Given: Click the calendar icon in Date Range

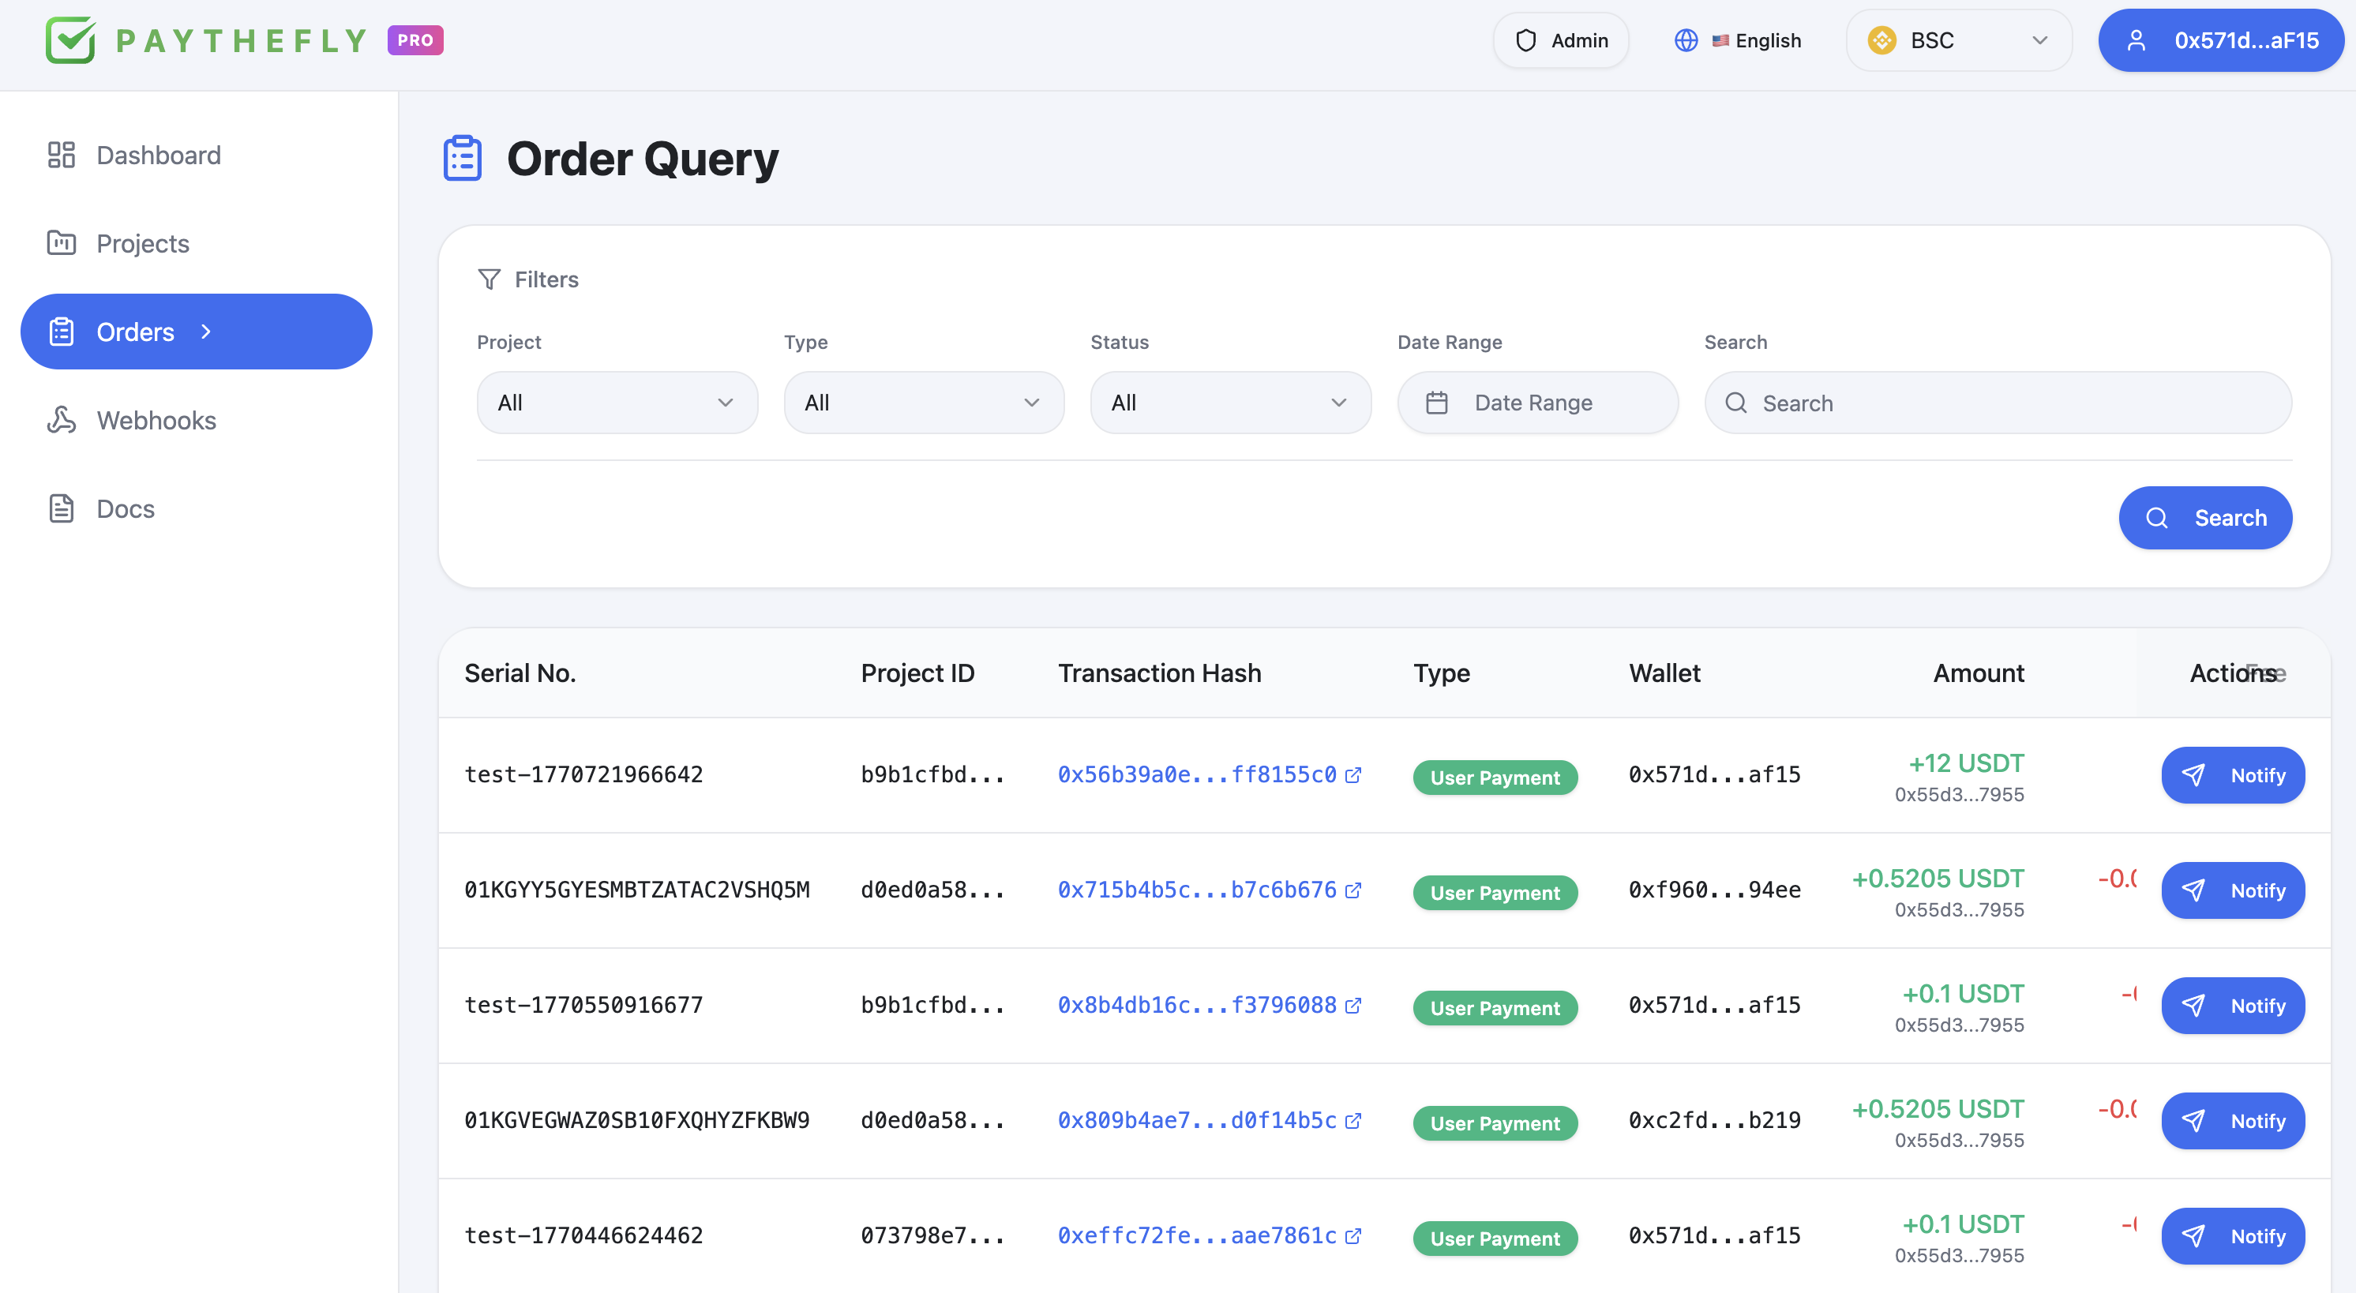Looking at the screenshot, I should 1437,403.
